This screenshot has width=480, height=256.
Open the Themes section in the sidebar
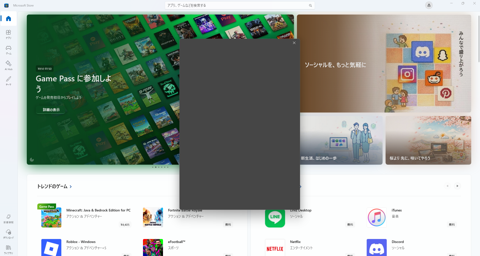(8, 81)
